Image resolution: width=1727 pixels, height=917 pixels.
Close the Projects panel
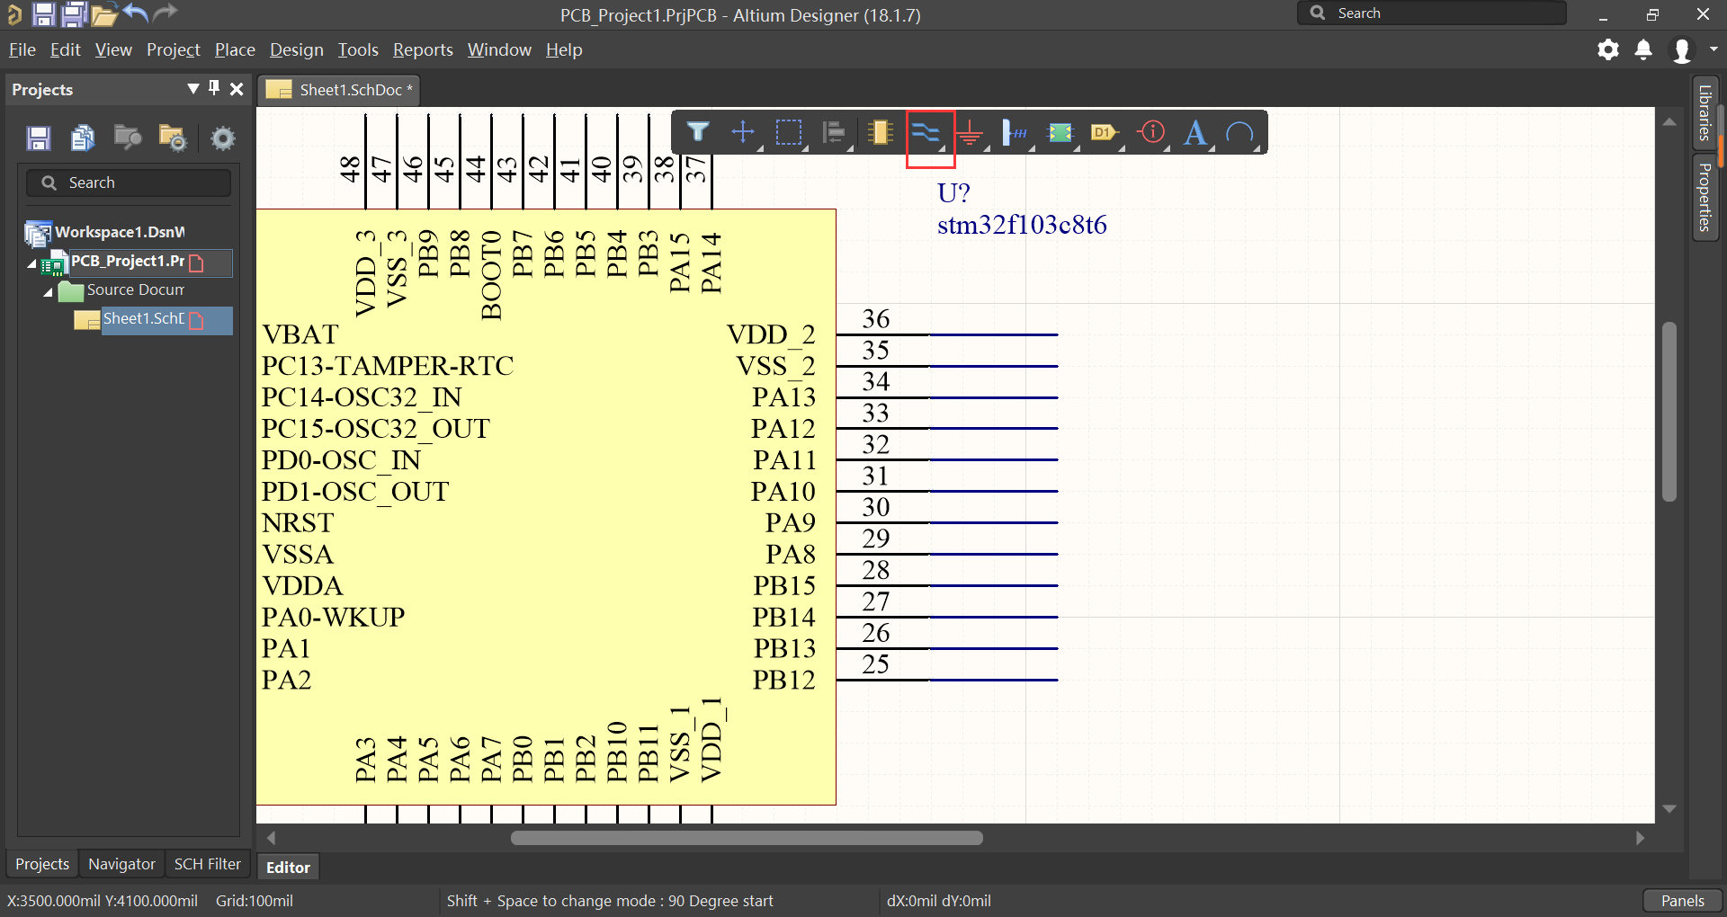(x=237, y=89)
